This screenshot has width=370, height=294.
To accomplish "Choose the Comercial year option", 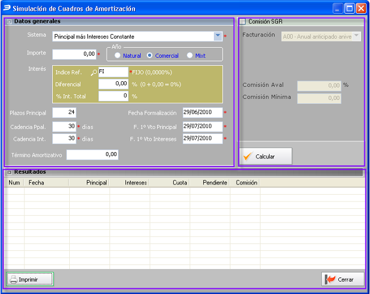I will point(150,56).
